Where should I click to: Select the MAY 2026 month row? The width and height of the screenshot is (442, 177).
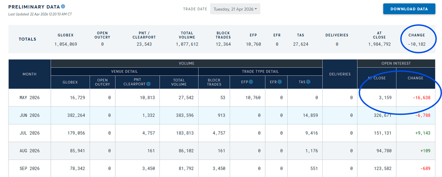pyautogui.click(x=29, y=98)
